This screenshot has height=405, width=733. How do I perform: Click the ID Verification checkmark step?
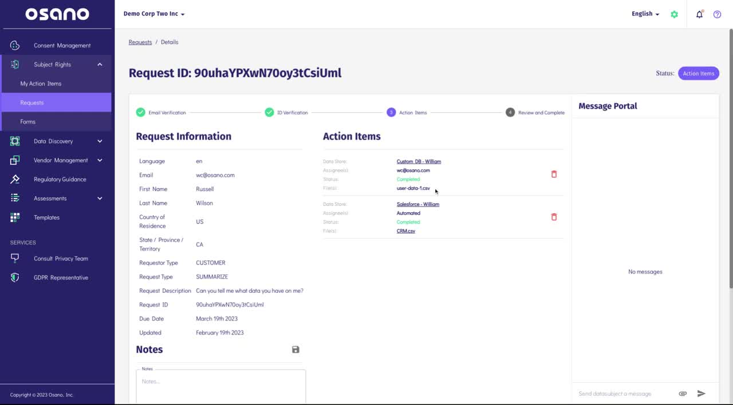(x=269, y=112)
